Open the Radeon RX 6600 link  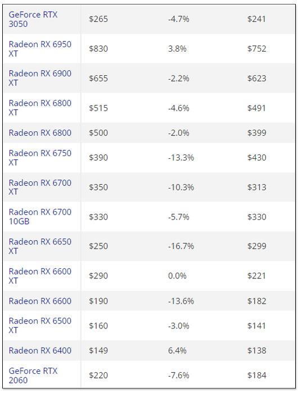point(40,301)
